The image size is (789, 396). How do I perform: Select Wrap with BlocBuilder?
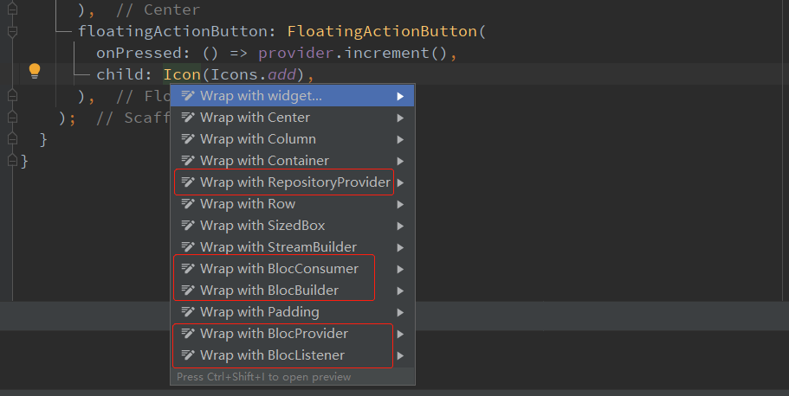click(268, 291)
